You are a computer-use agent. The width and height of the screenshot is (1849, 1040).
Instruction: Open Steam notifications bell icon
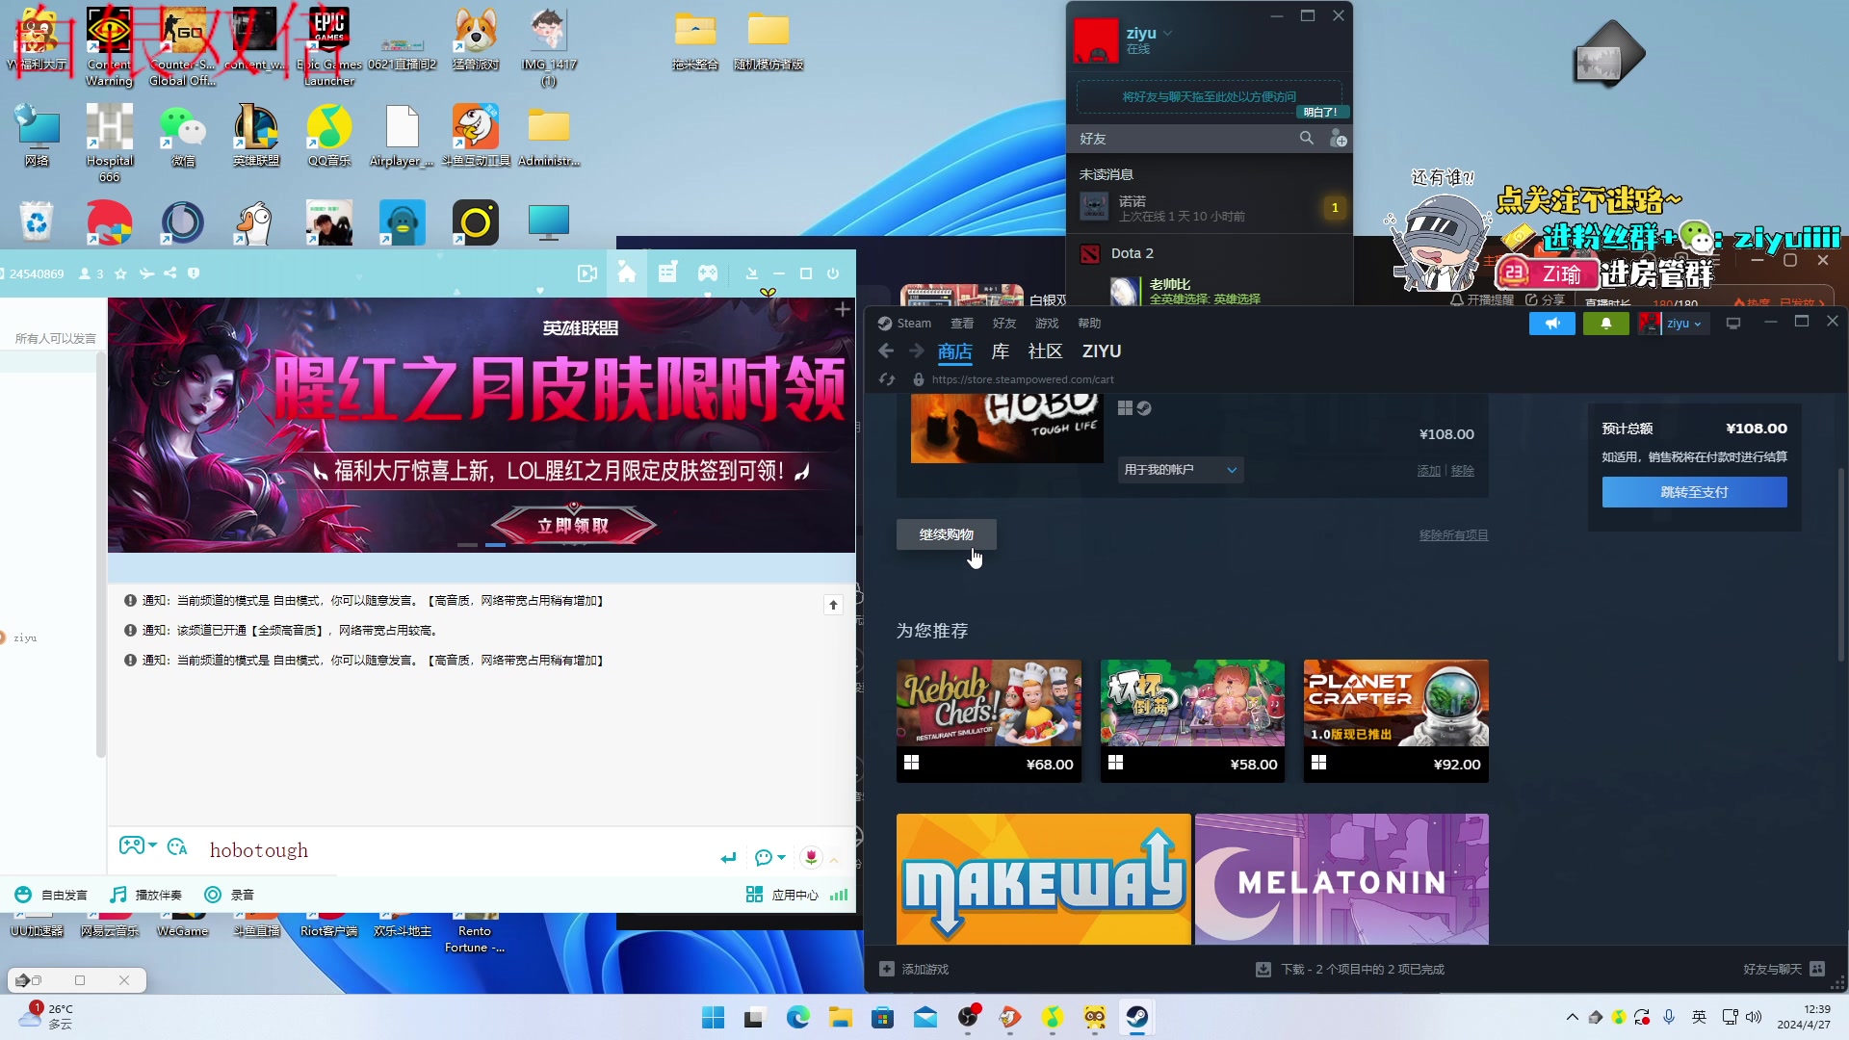coord(1605,324)
